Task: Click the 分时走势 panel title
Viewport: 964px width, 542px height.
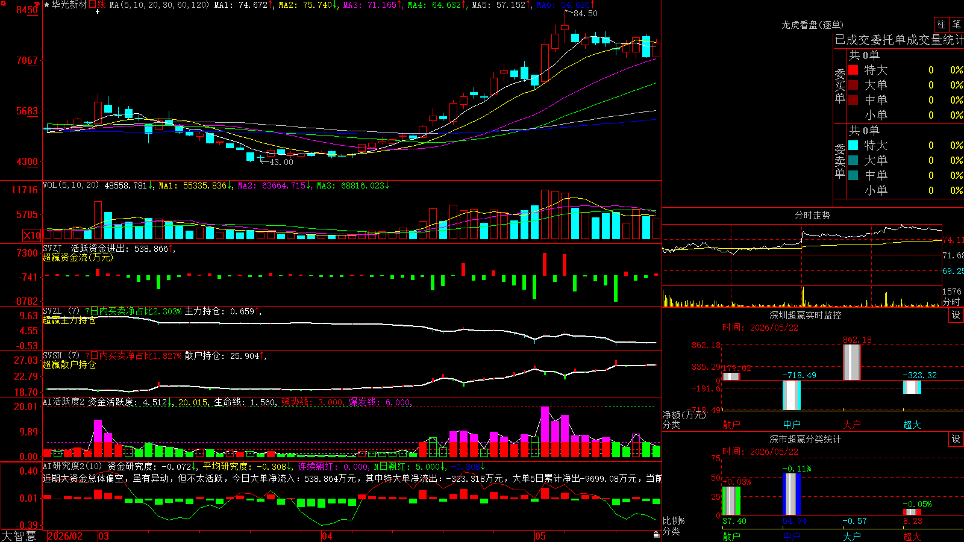Action: coord(813,215)
